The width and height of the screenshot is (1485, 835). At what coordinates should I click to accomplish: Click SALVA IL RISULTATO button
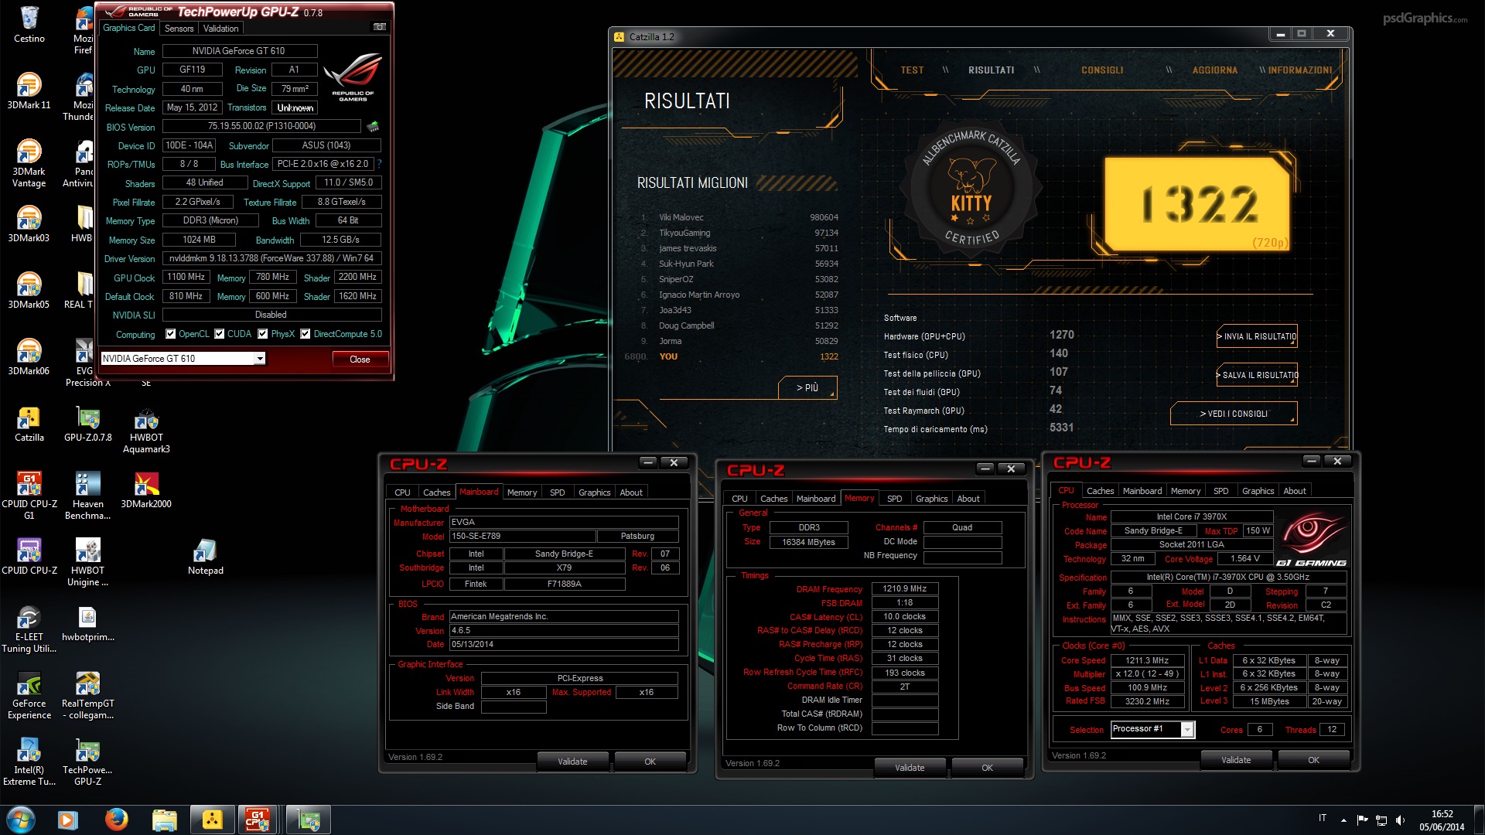[1257, 375]
